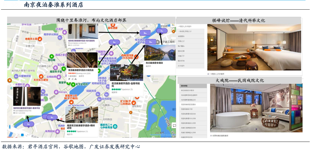Select 民国风情亲子房 in room list

click(x=187, y=109)
